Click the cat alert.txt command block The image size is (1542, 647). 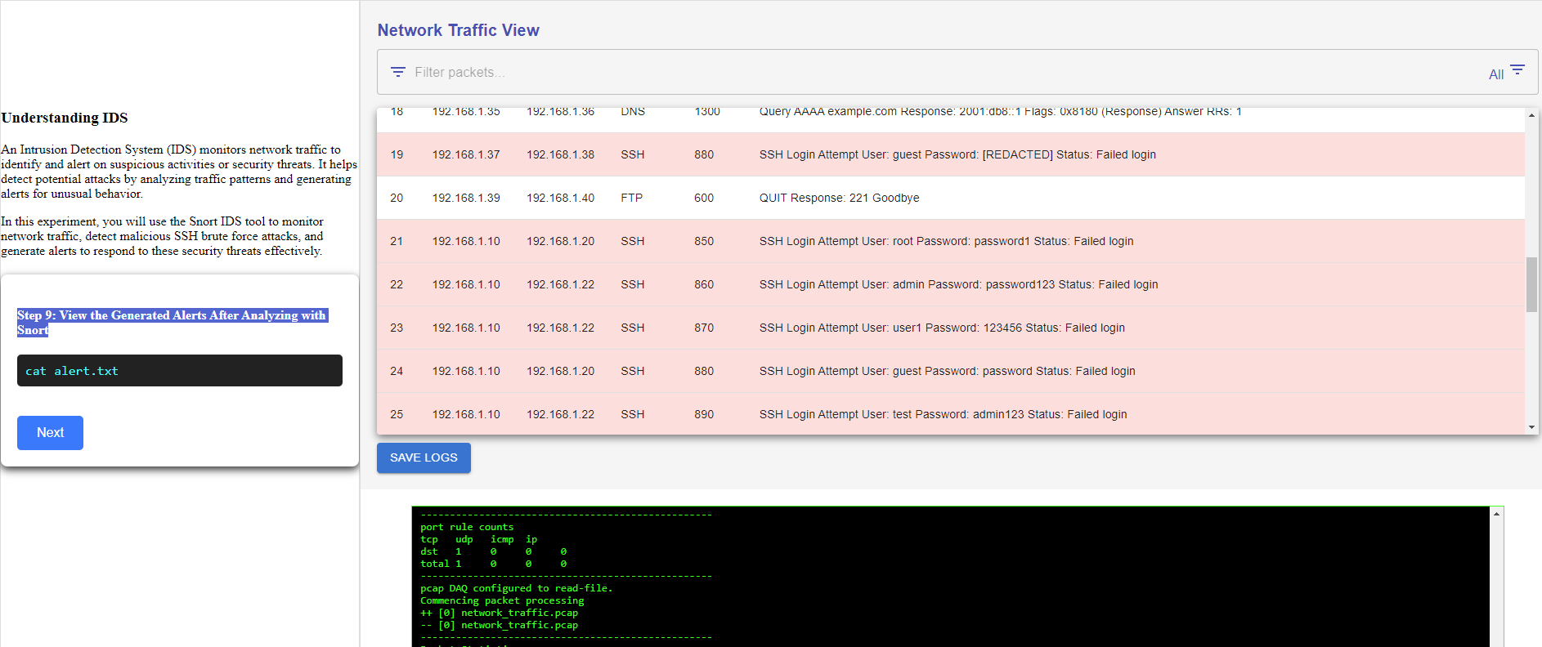(179, 371)
